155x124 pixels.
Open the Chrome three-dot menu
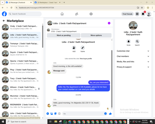(152, 8)
